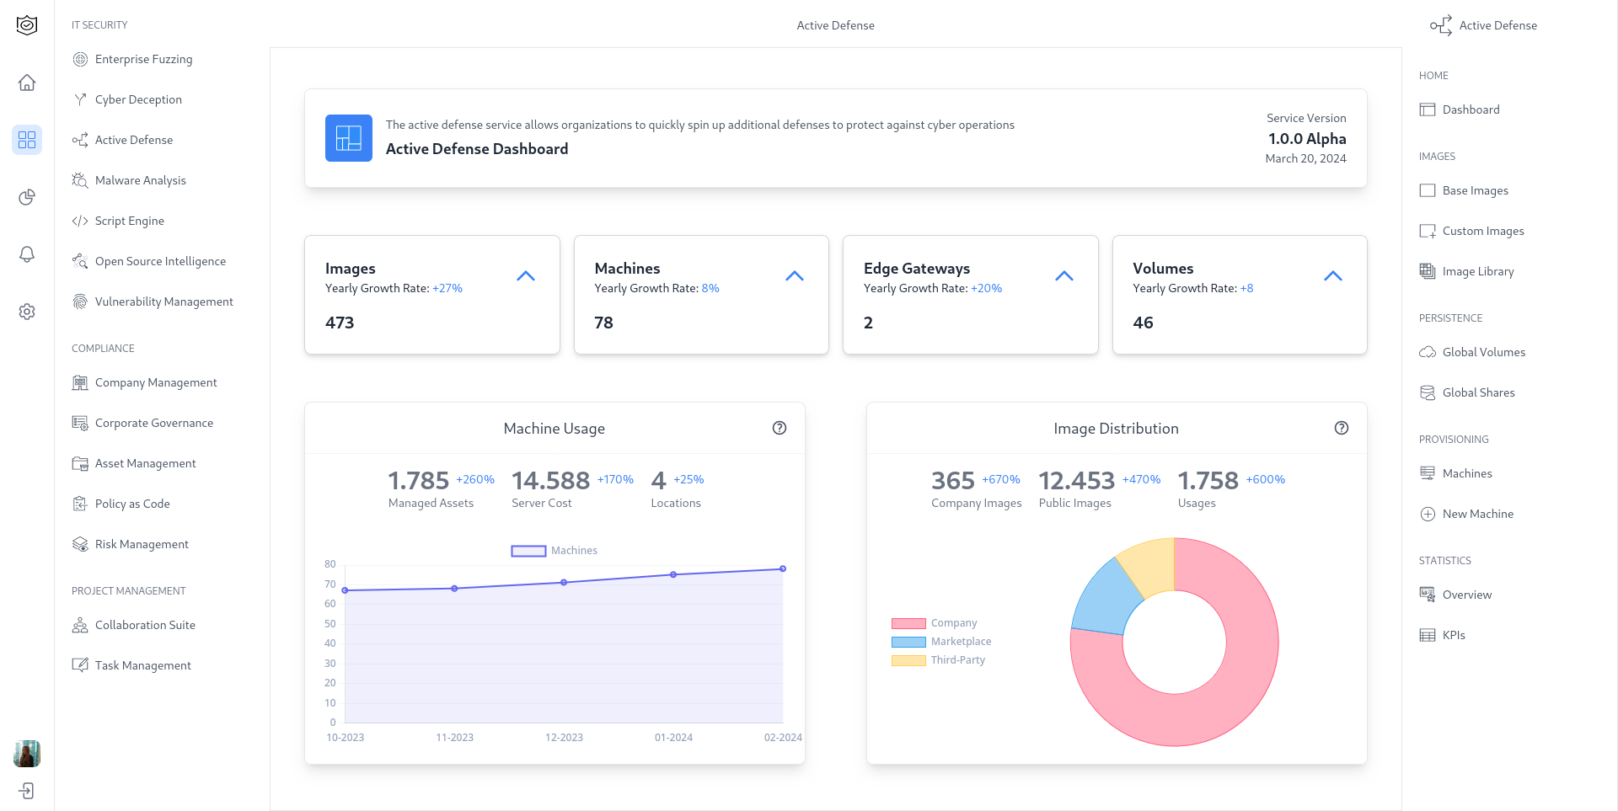Open the settings gear icon
The image size is (1618, 811).
27,312
